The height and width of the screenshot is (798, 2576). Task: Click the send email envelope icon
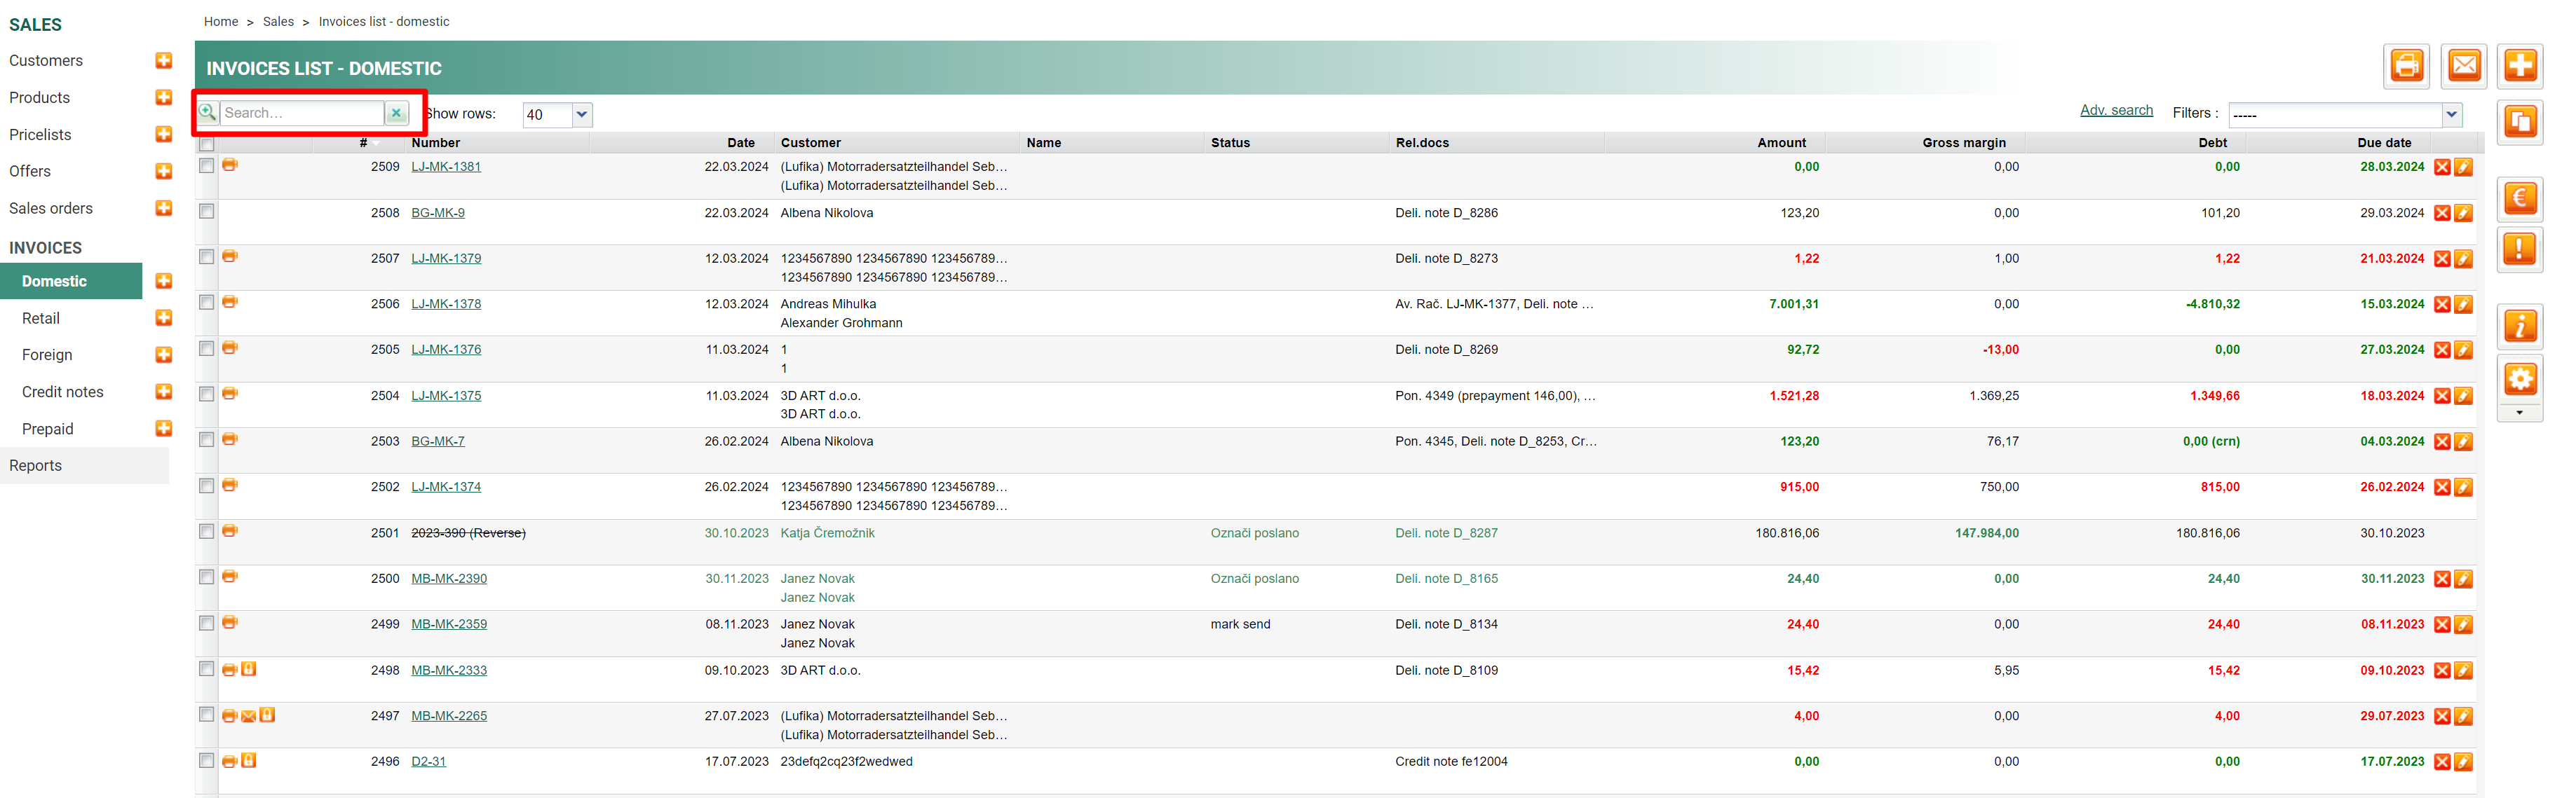(x=2464, y=67)
